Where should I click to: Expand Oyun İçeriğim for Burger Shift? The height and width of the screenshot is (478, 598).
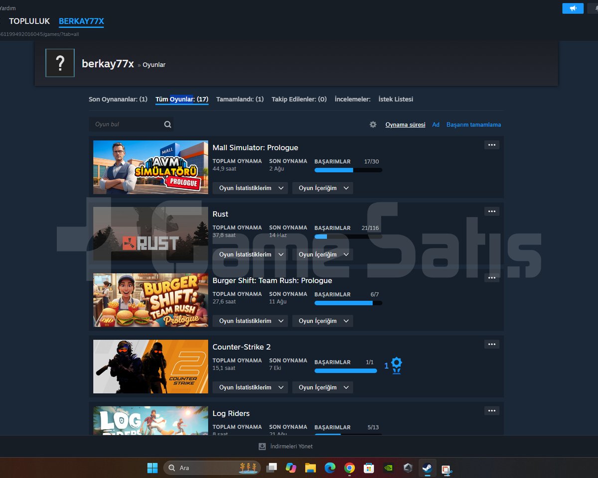coord(322,321)
